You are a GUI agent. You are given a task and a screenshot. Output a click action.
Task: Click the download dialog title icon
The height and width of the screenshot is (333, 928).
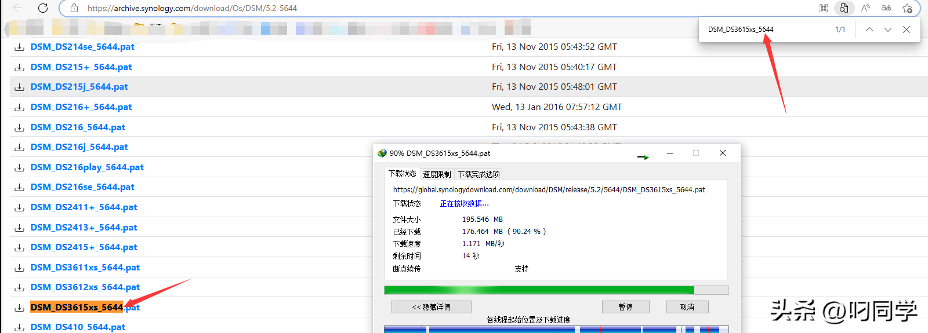382,153
